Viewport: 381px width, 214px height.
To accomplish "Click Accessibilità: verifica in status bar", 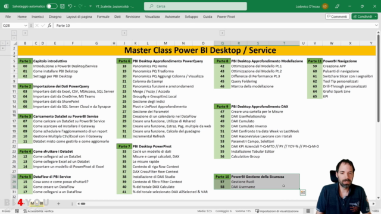I will [38, 211].
